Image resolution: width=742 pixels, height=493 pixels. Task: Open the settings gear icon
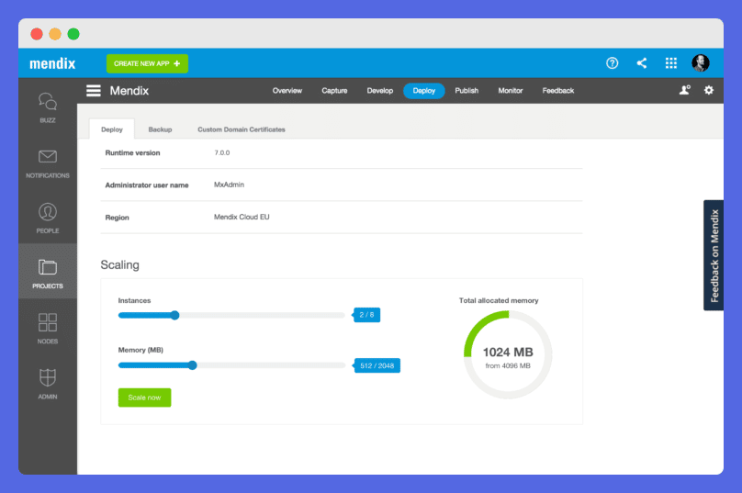coord(708,90)
